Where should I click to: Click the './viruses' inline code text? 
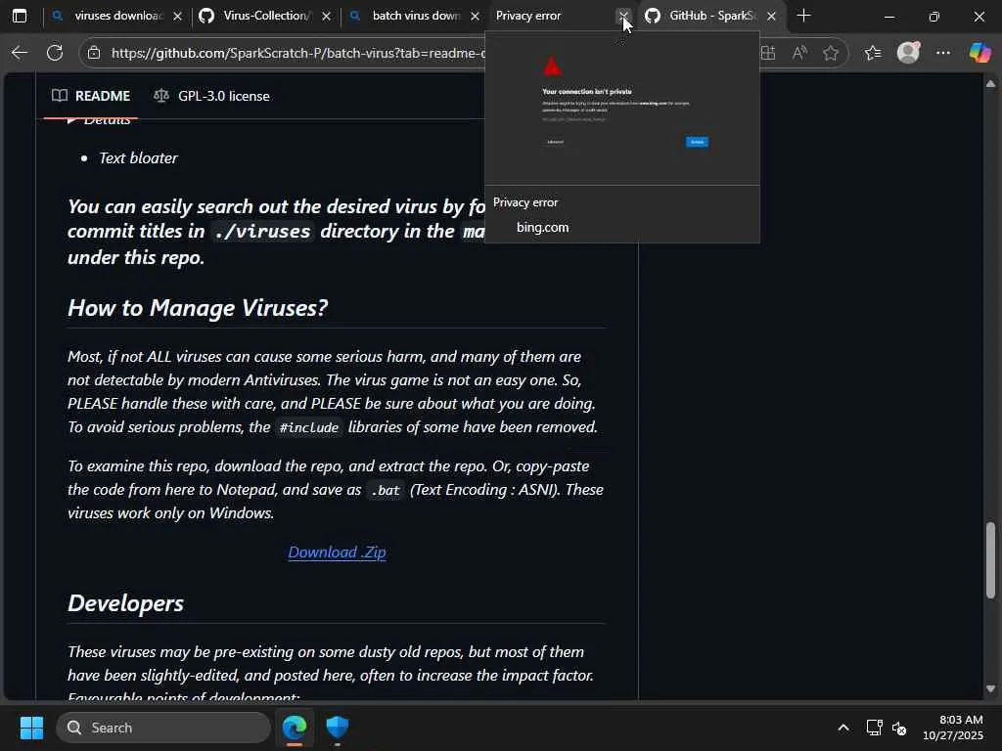[x=262, y=231]
